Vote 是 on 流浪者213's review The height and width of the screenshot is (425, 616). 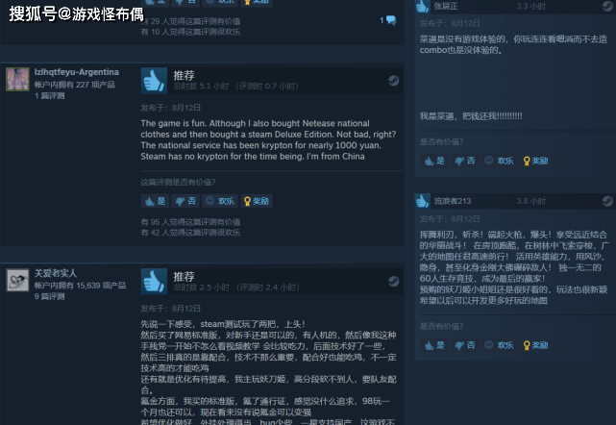(x=434, y=345)
